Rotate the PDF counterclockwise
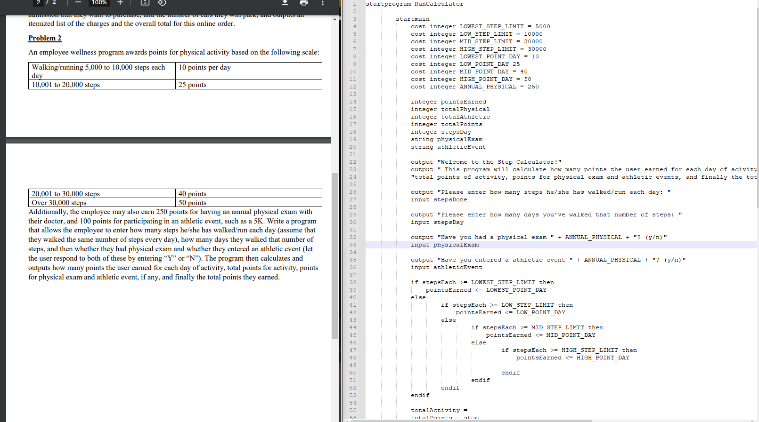 [162, 2]
